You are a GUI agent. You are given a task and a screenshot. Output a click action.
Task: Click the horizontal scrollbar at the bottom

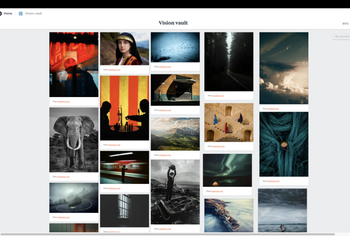coord(168,234)
